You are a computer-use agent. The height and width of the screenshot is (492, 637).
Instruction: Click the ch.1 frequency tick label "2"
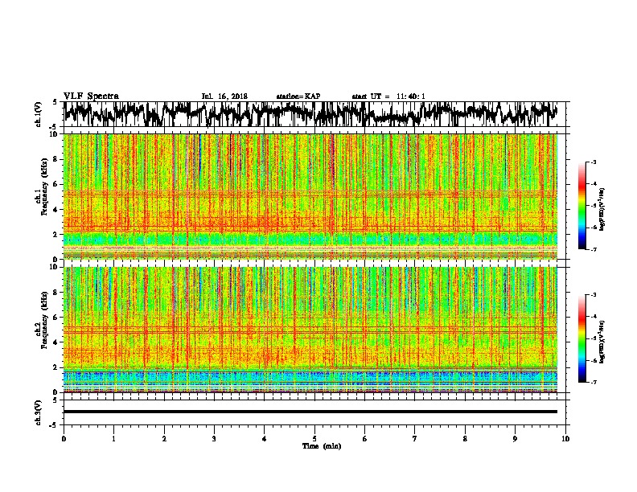tap(56, 235)
